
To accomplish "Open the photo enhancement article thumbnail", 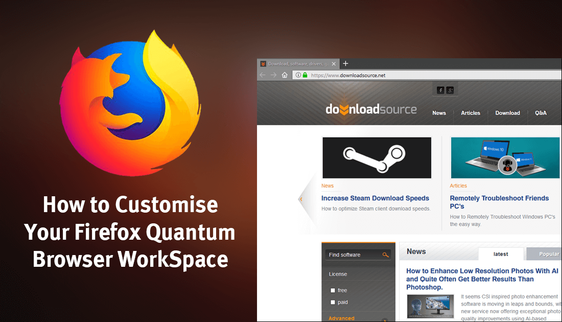I will (431, 306).
